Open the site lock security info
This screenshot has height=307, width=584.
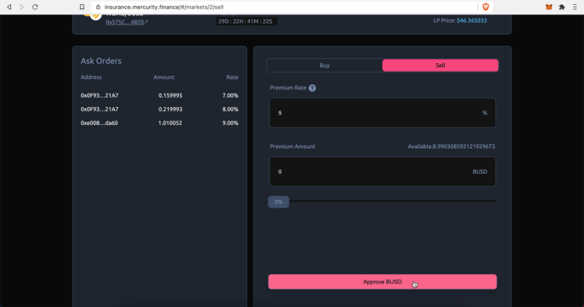(x=98, y=7)
